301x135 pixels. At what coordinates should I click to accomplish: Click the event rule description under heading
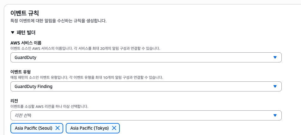[x=58, y=21]
